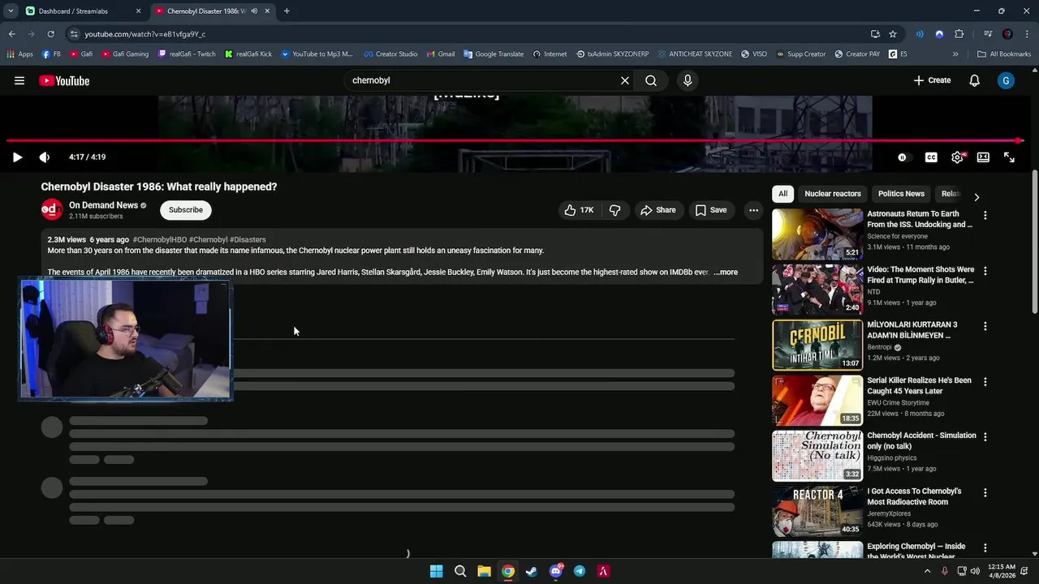
Task: Run search with magnifier button
Action: point(651,80)
